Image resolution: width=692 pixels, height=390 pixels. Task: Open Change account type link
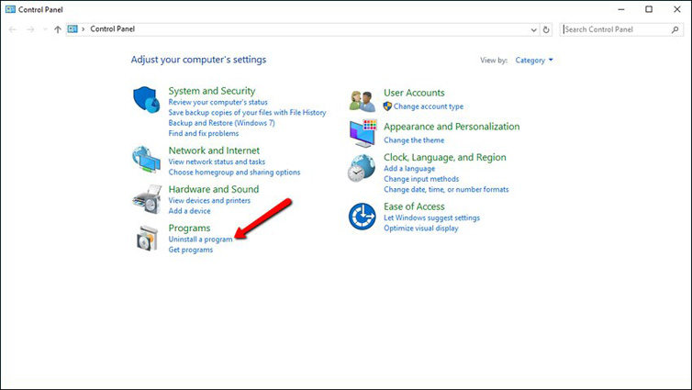pos(428,106)
